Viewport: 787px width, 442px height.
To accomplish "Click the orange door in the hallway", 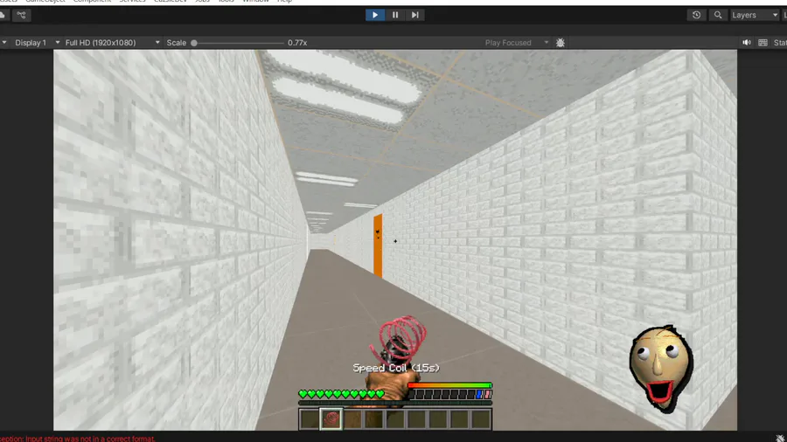I will pos(378,245).
